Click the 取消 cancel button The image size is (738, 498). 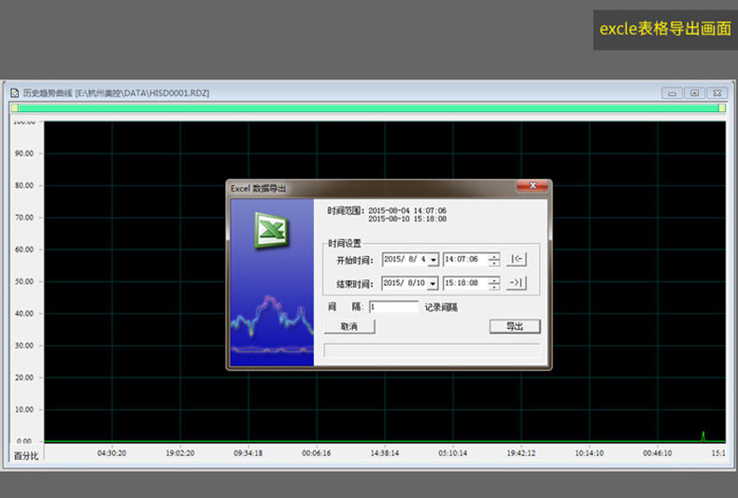pyautogui.click(x=349, y=326)
